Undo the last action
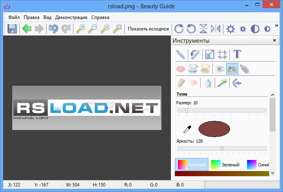Image resolution: width=283 pixels, height=192 pixels. click(53, 29)
